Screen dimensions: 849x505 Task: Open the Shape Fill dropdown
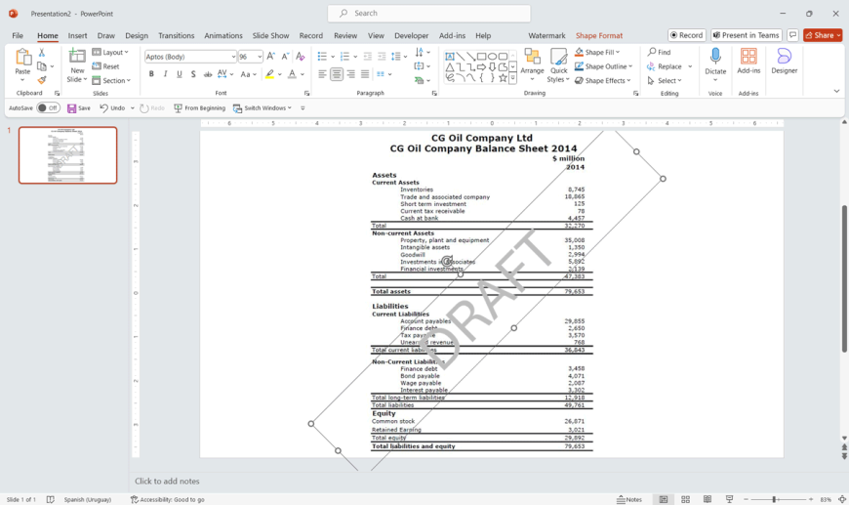[x=597, y=52]
